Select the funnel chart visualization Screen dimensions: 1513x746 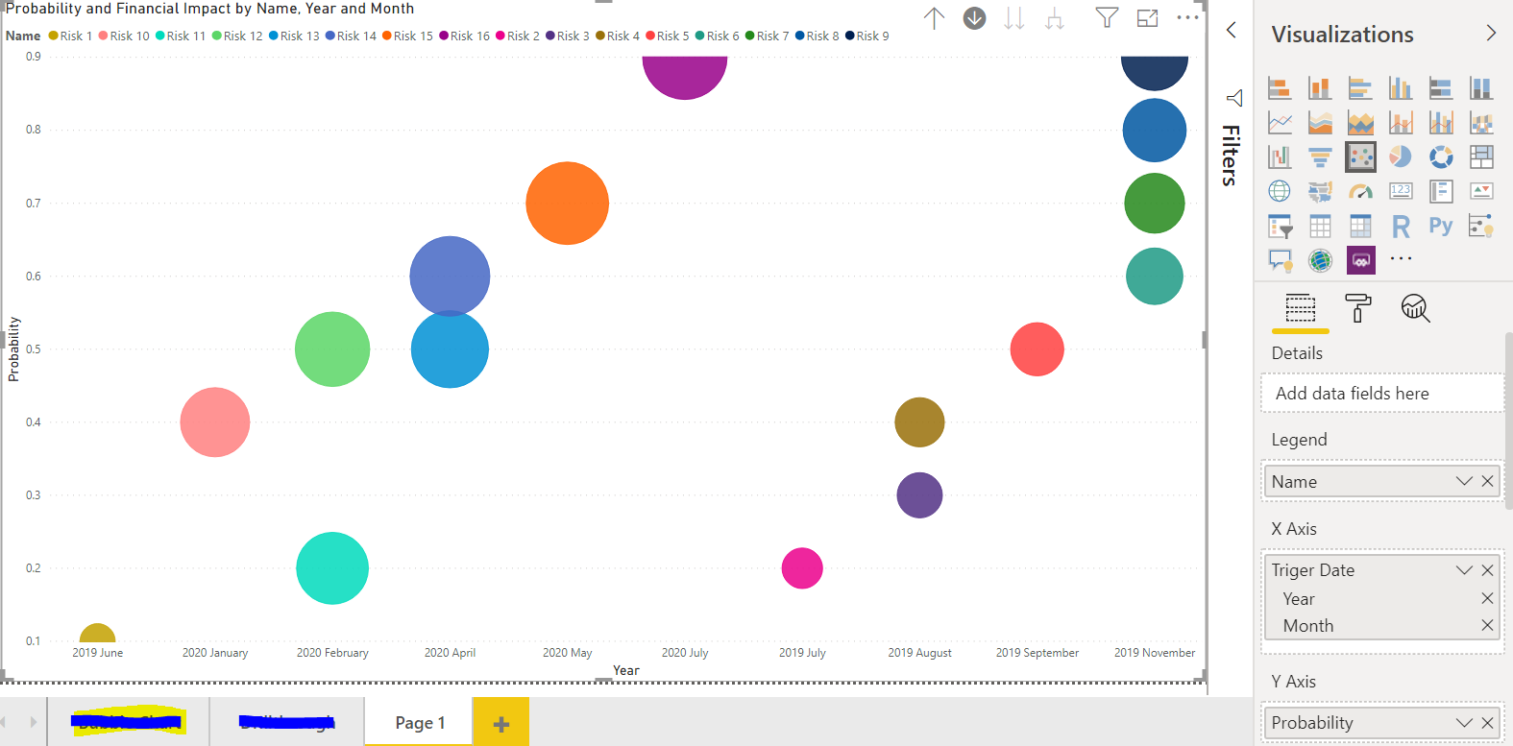click(1320, 156)
